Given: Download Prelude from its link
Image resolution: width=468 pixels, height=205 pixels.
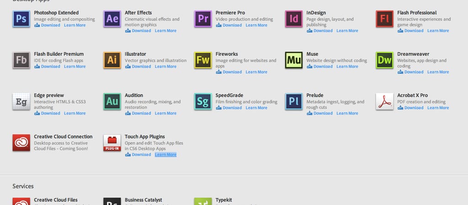Looking at the screenshot, I should coord(320,113).
